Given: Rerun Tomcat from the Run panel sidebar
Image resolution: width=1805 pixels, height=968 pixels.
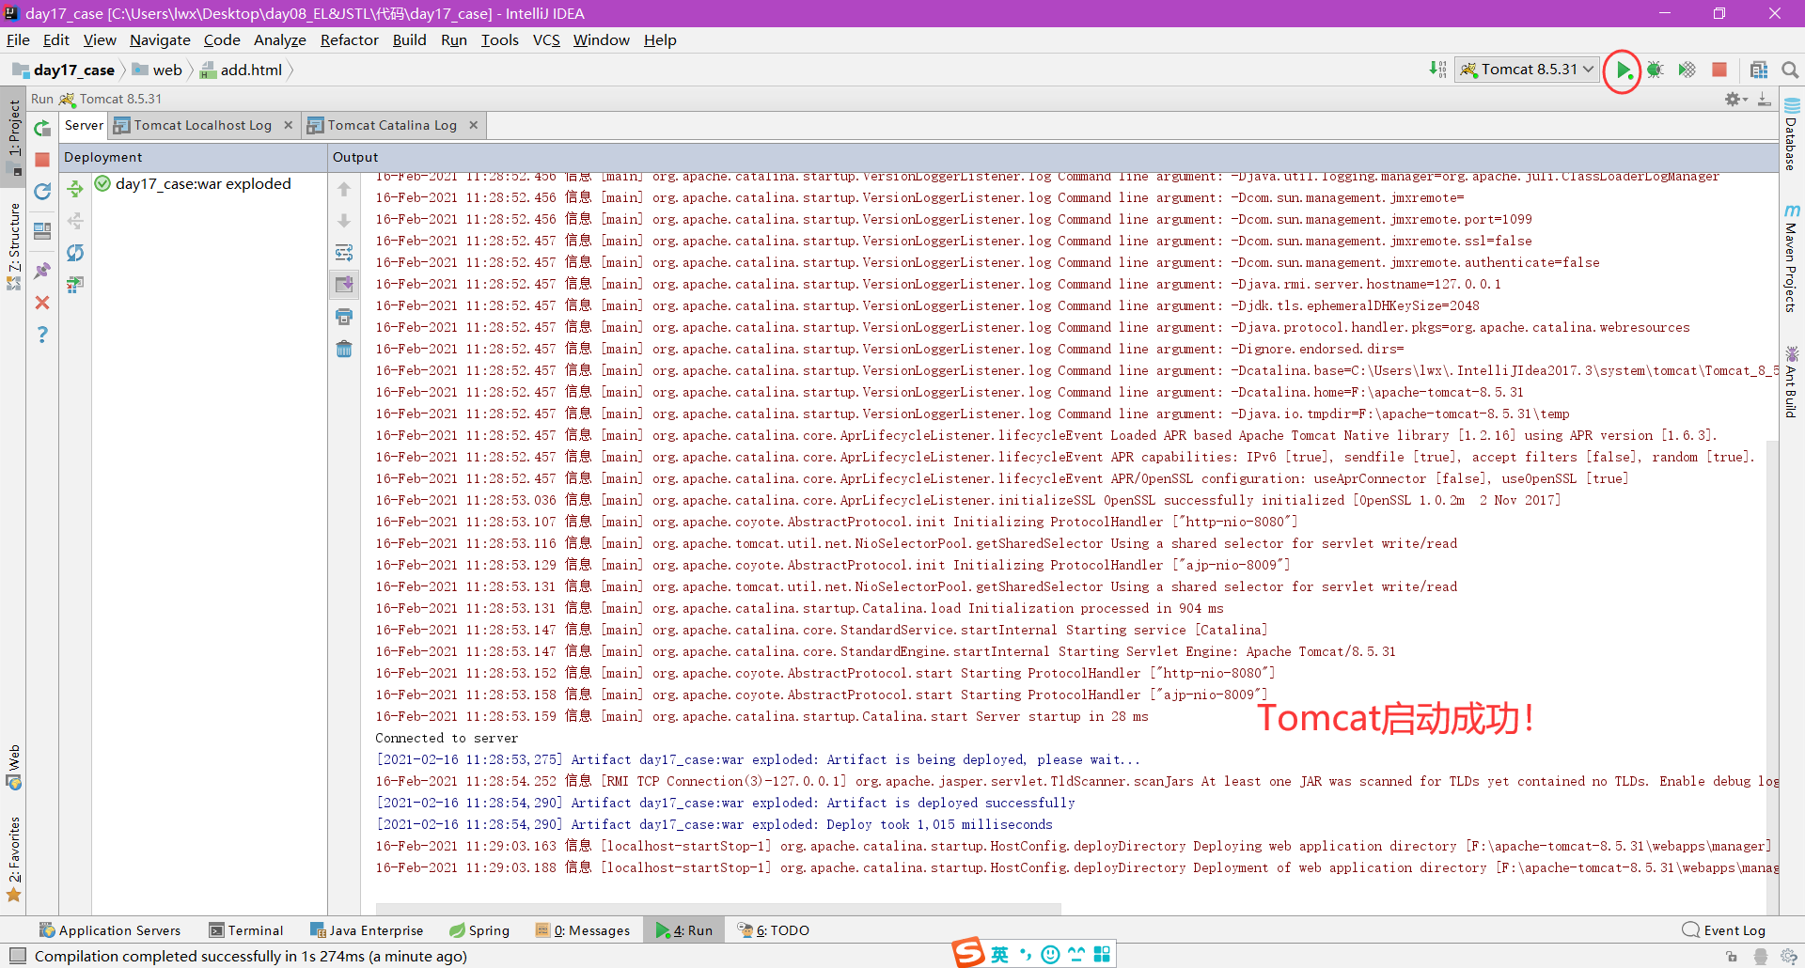Looking at the screenshot, I should 42,128.
